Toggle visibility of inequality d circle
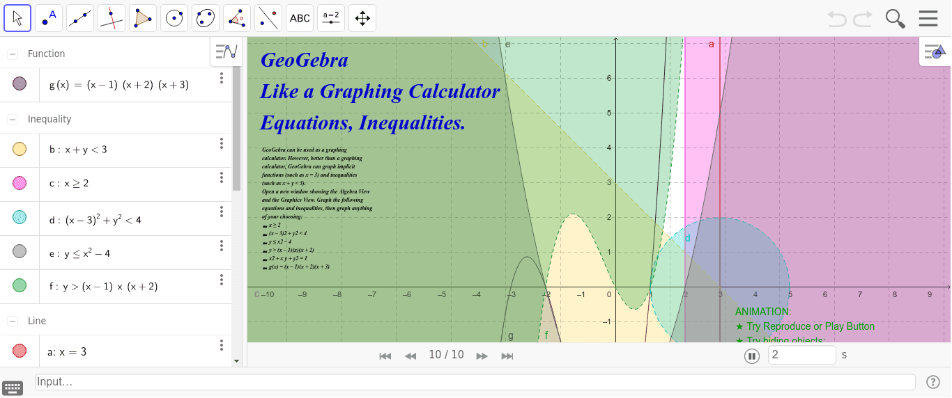 point(20,217)
